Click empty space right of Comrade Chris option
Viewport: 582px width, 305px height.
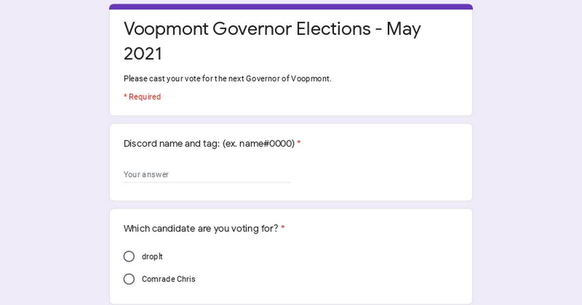pyautogui.click(x=330, y=279)
